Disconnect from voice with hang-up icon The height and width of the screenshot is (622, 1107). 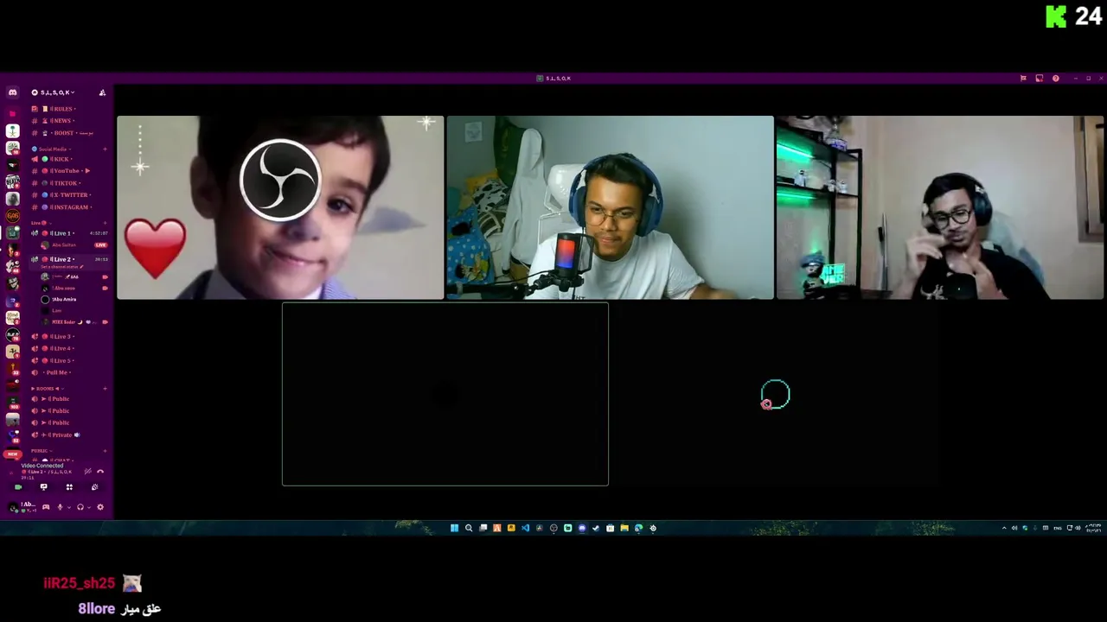[x=100, y=471]
